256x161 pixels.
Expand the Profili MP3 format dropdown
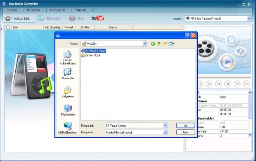point(249,19)
